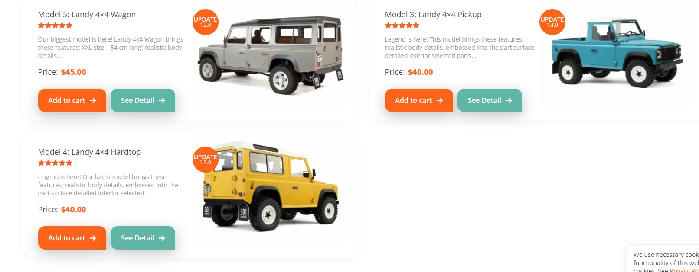
Task: Add Landy 4×4 Hardtop to cart
Action: (x=72, y=238)
